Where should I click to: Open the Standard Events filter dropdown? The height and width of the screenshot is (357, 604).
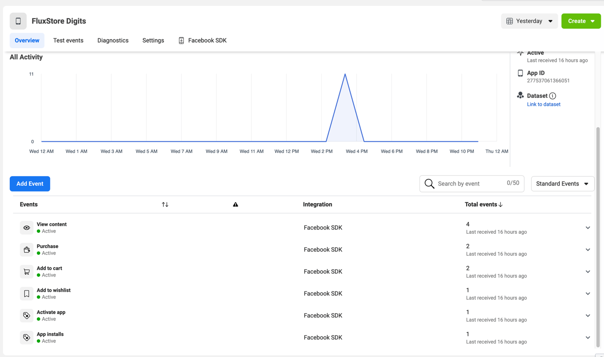click(563, 184)
